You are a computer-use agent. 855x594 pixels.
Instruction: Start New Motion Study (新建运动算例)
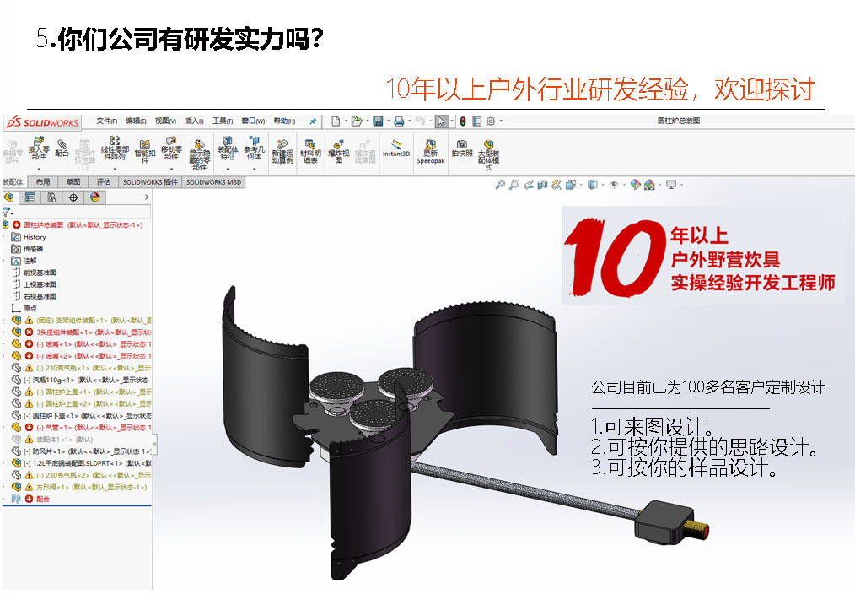tap(282, 152)
